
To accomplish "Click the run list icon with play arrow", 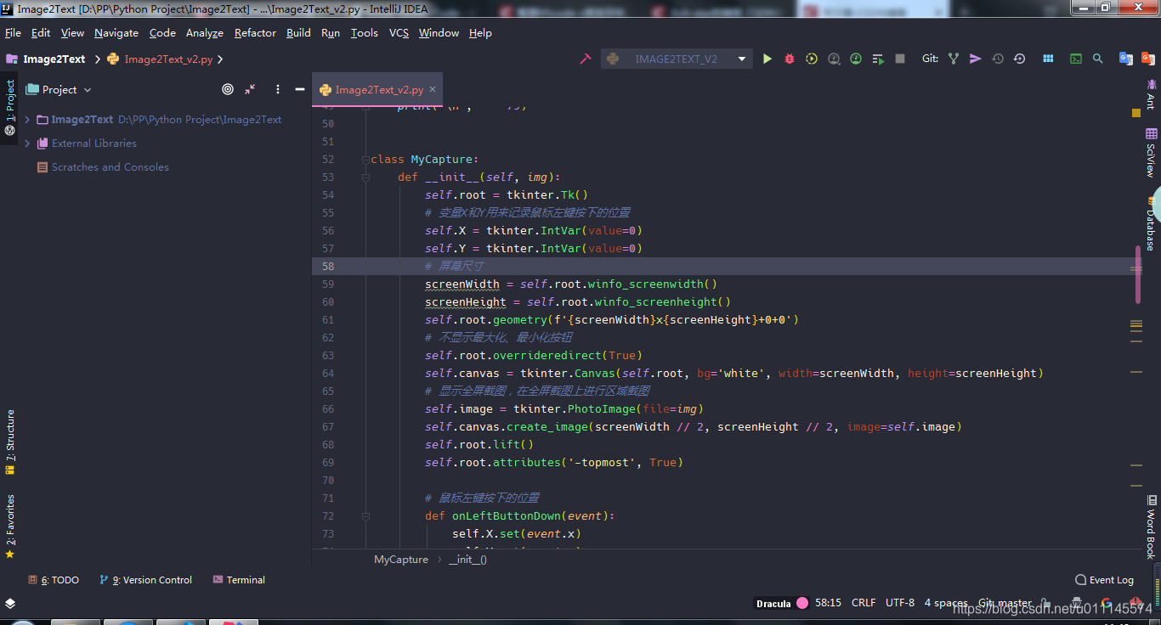I will [x=878, y=59].
